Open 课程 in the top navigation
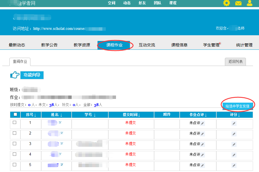Viewport: 259px width, 172px height. [x=173, y=3]
